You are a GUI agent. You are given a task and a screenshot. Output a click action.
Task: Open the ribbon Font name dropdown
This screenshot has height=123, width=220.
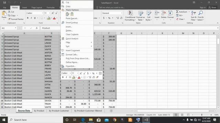tap(43, 13)
